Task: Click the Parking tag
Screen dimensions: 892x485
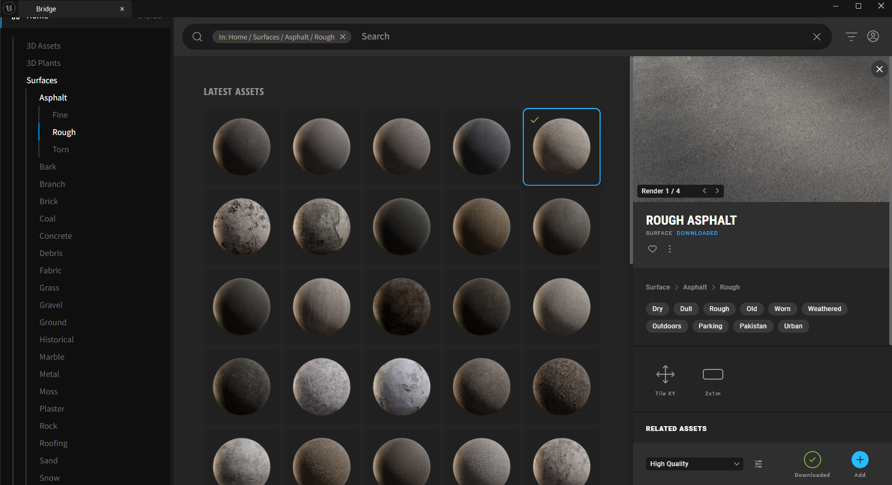Action: (710, 326)
